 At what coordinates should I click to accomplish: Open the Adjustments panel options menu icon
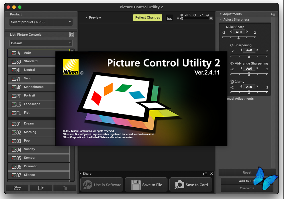click(x=273, y=14)
